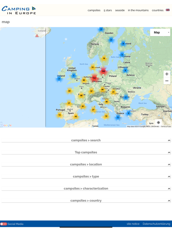The height and width of the screenshot is (229, 172).
Task: Click the blue 4 cluster over Finland
Action: pyautogui.click(x=123, y=44)
